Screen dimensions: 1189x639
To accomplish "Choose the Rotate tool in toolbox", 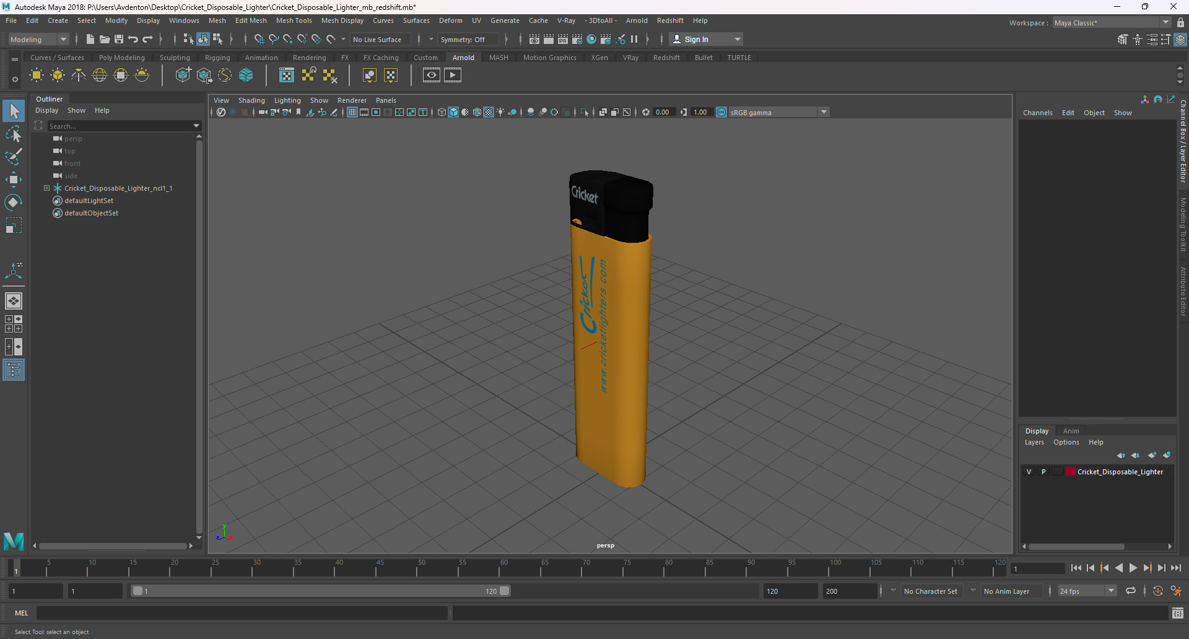I will [14, 202].
